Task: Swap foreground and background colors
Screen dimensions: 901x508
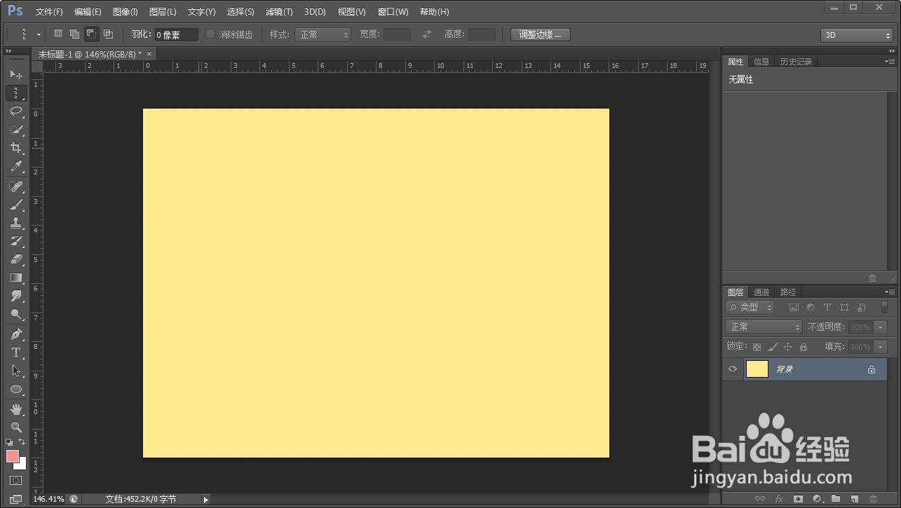Action: [22, 441]
